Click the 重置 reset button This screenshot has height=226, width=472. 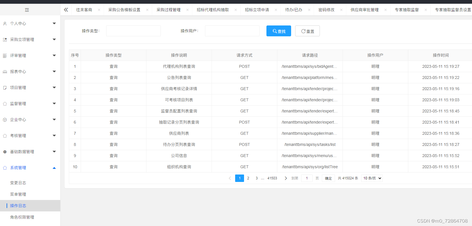[x=307, y=31]
